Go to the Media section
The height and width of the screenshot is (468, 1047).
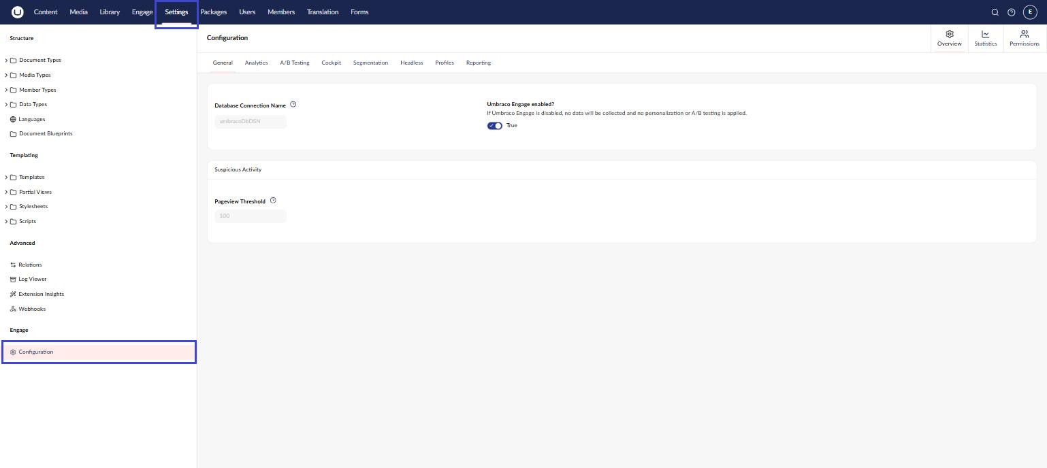click(78, 12)
